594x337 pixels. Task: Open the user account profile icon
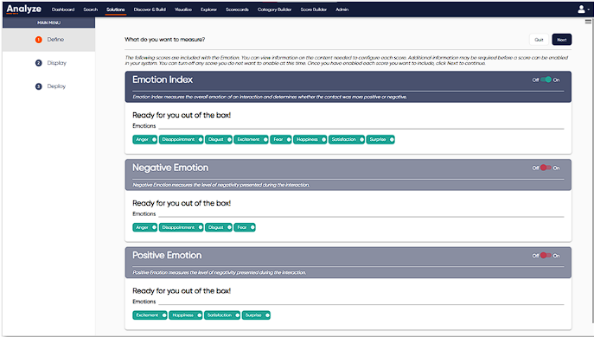coord(581,10)
